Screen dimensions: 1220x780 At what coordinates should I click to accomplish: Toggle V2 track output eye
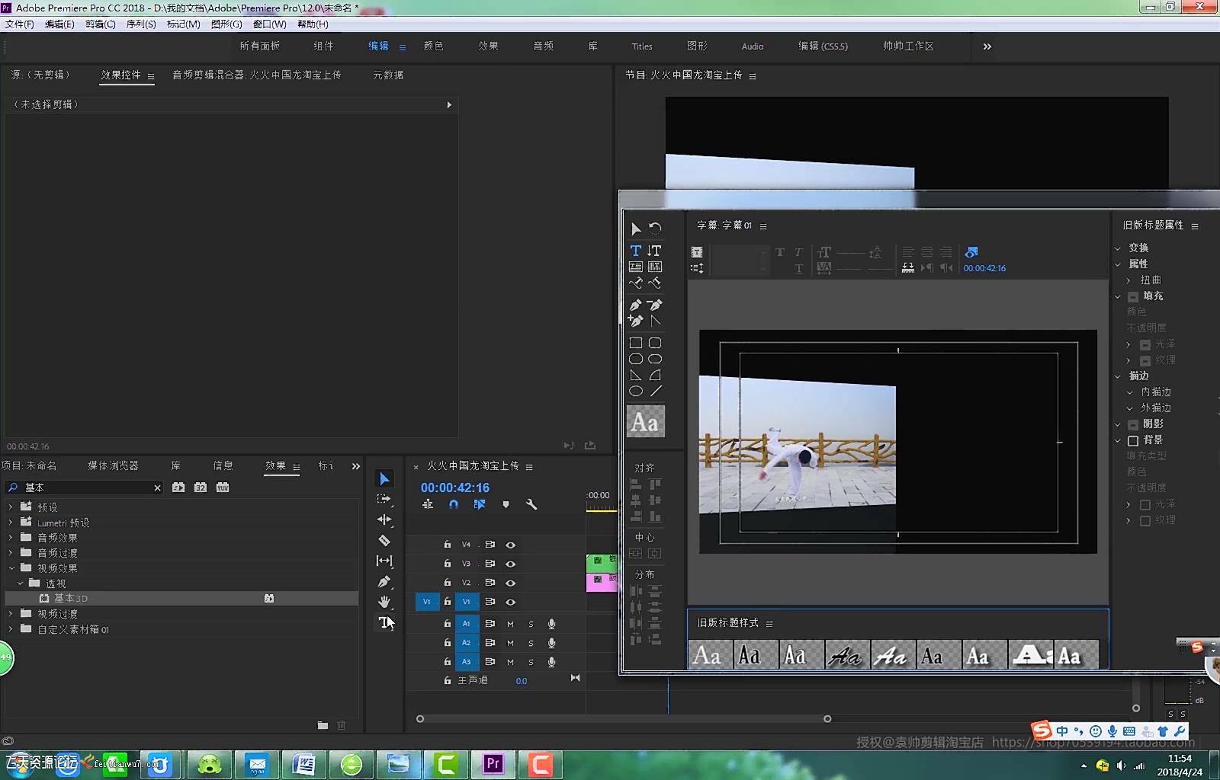511,583
